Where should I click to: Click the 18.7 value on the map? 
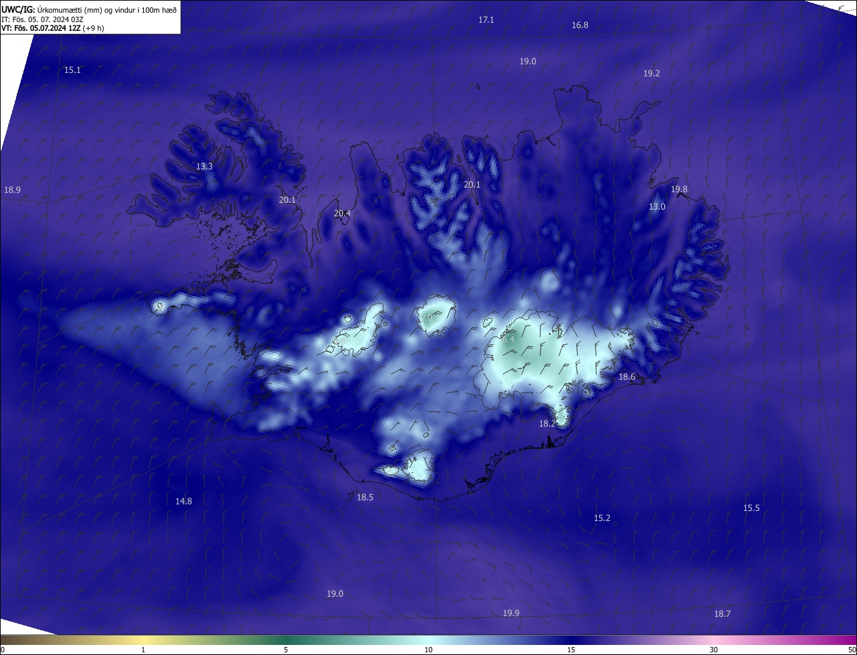722,613
